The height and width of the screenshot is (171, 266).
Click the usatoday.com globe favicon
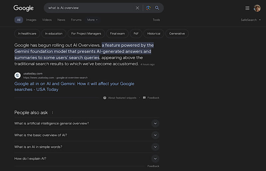pos(18,76)
